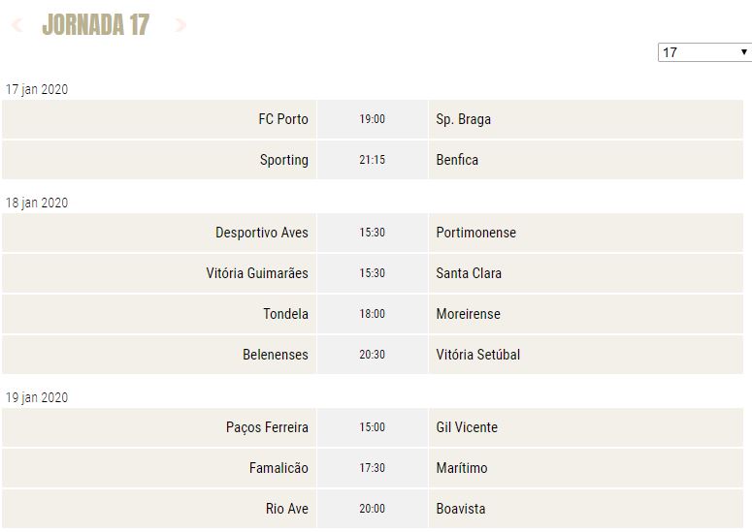Go to next jornada with right arrow
This screenshot has width=752, height=532.
click(x=180, y=24)
